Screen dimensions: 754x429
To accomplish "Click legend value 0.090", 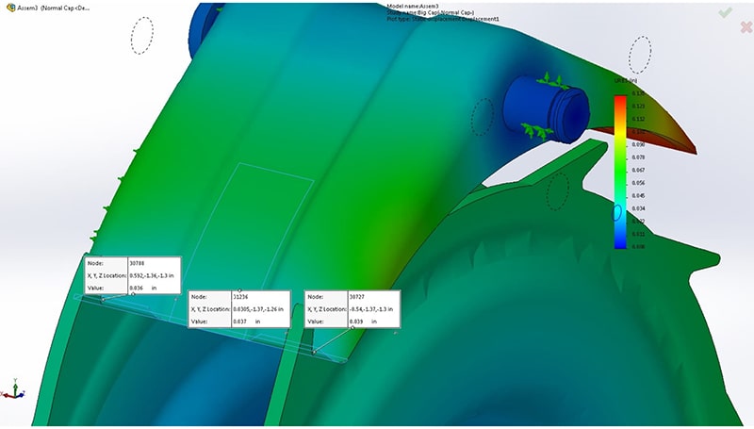I will (x=638, y=144).
